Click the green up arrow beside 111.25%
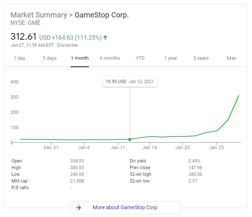The height and width of the screenshot is (217, 252). click(105, 37)
